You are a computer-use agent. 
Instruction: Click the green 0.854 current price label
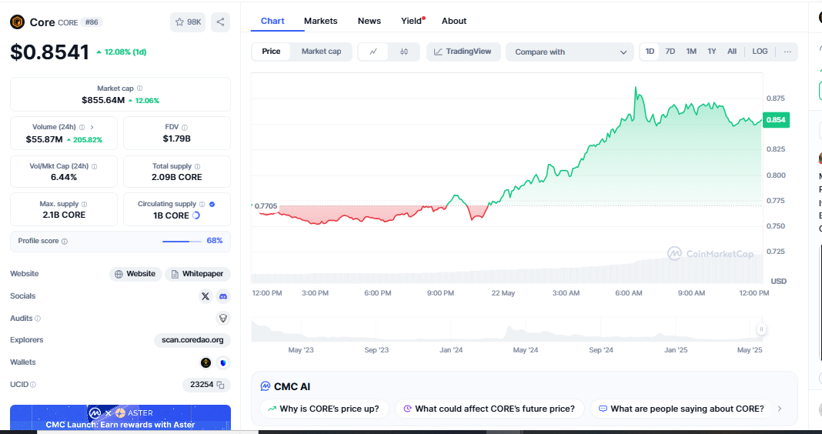point(776,120)
